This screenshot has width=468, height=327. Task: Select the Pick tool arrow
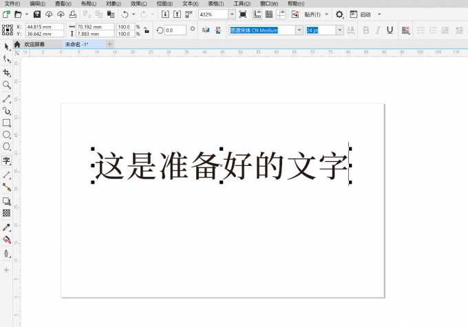coord(7,47)
